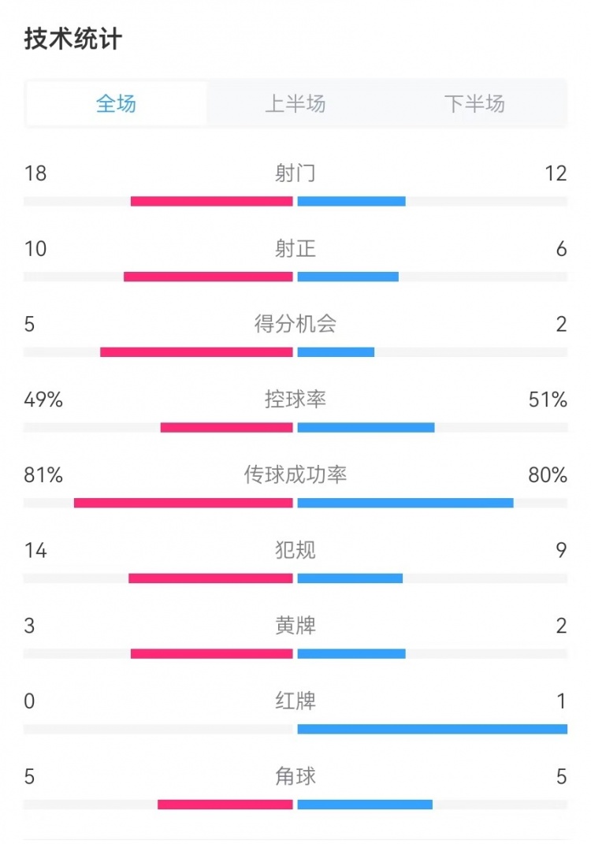Click the 黄牌 stat label
This screenshot has height=844, width=591.
pos(295,626)
